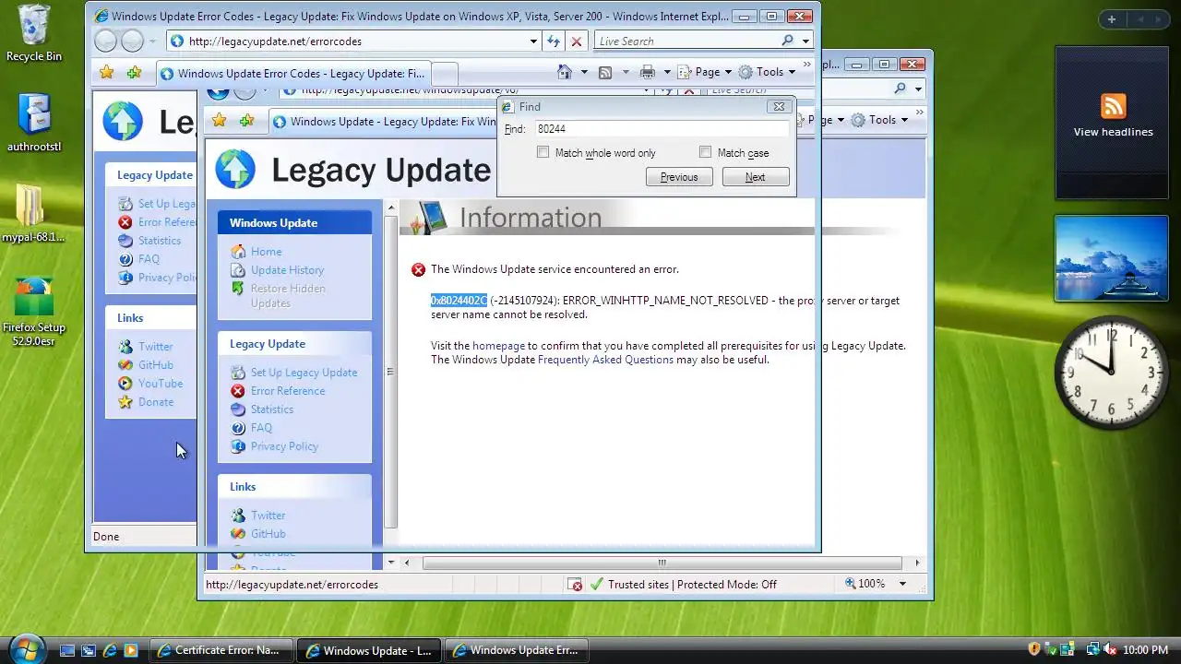This screenshot has height=664, width=1181.
Task: Refresh the errorcodes page in front window
Action: 553,41
